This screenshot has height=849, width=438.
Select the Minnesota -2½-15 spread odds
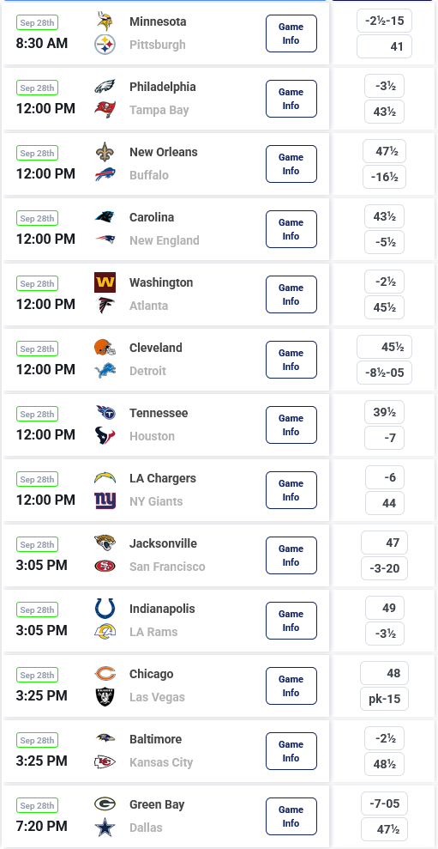(385, 21)
